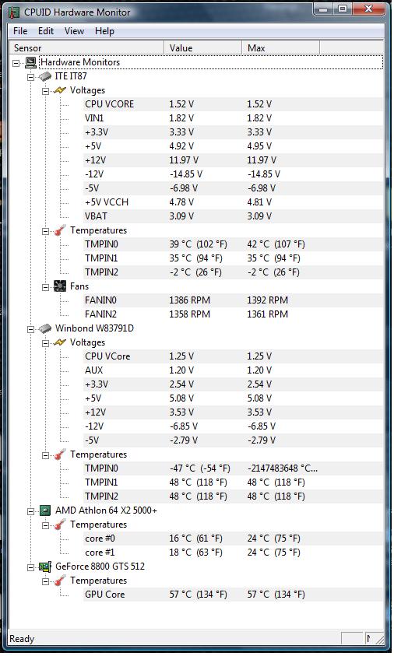Select the +5V VCCH row
The width and height of the screenshot is (394, 656).
pos(233,202)
